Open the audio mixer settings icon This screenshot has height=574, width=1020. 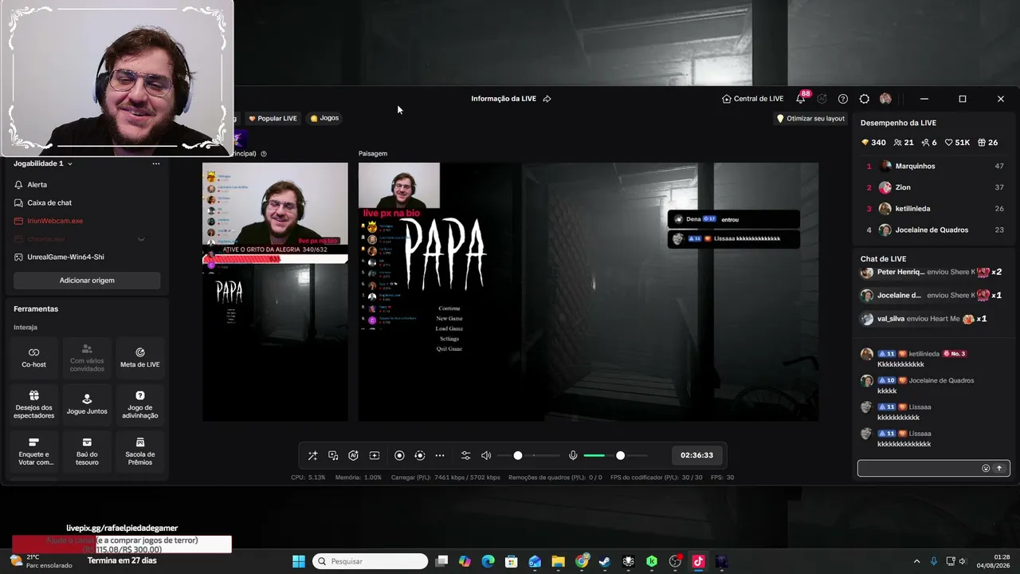point(466,455)
